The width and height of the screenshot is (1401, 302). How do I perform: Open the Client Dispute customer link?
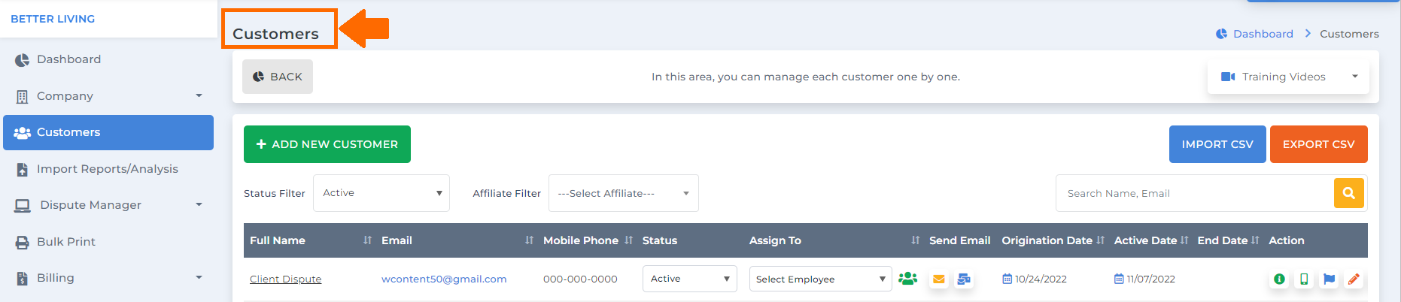click(x=286, y=279)
